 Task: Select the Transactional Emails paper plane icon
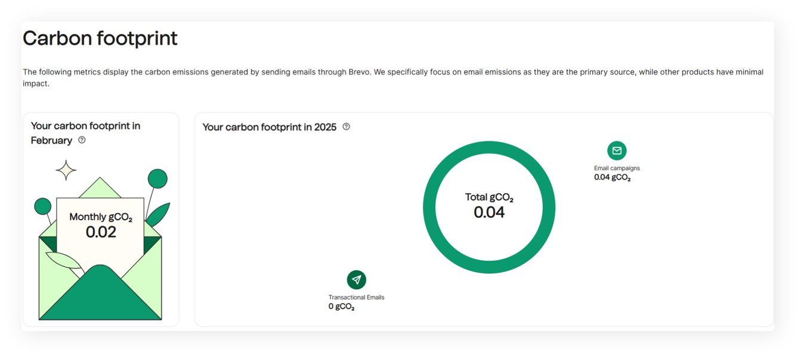point(357,280)
